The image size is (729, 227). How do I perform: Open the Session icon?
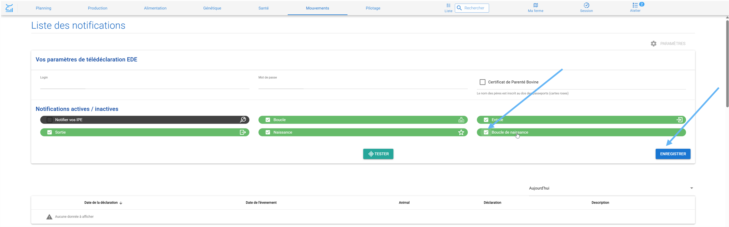[x=586, y=5]
